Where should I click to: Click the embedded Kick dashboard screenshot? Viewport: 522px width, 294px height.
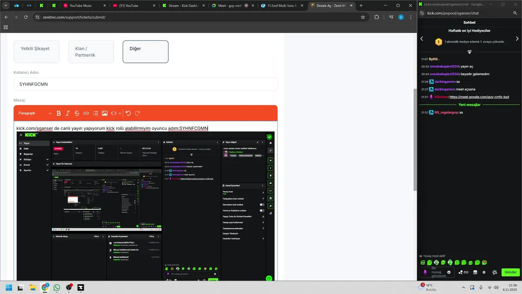146,206
